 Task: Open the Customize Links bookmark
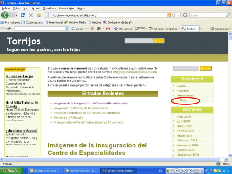(32, 22)
